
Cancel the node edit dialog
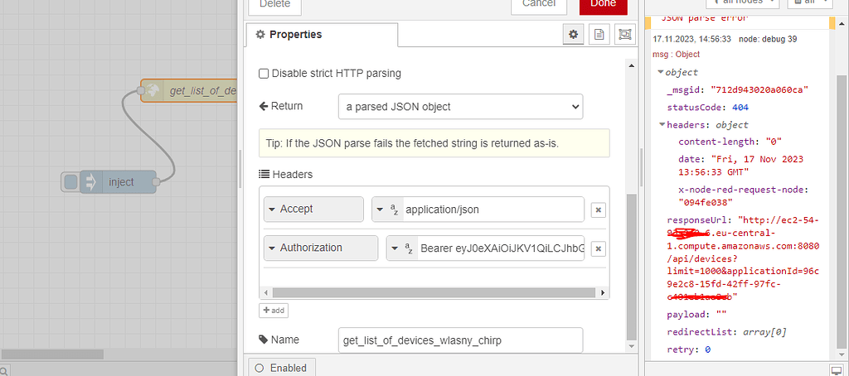tap(538, 3)
